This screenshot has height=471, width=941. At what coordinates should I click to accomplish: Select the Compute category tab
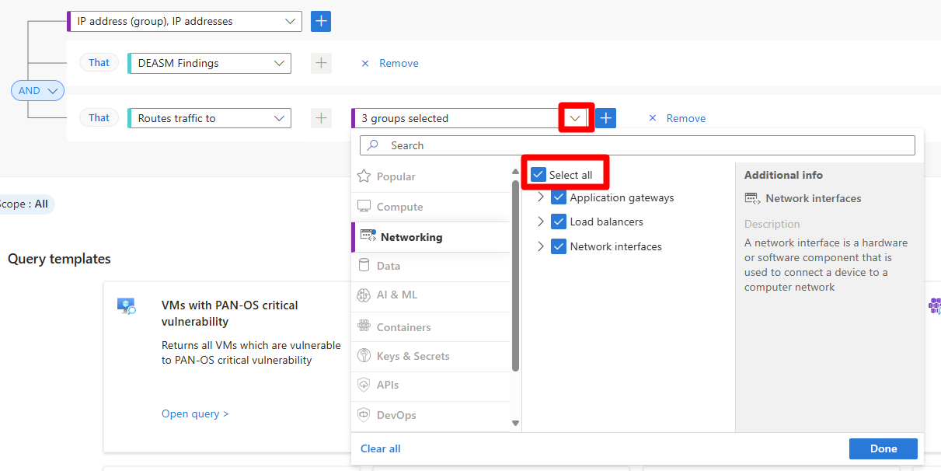430,207
